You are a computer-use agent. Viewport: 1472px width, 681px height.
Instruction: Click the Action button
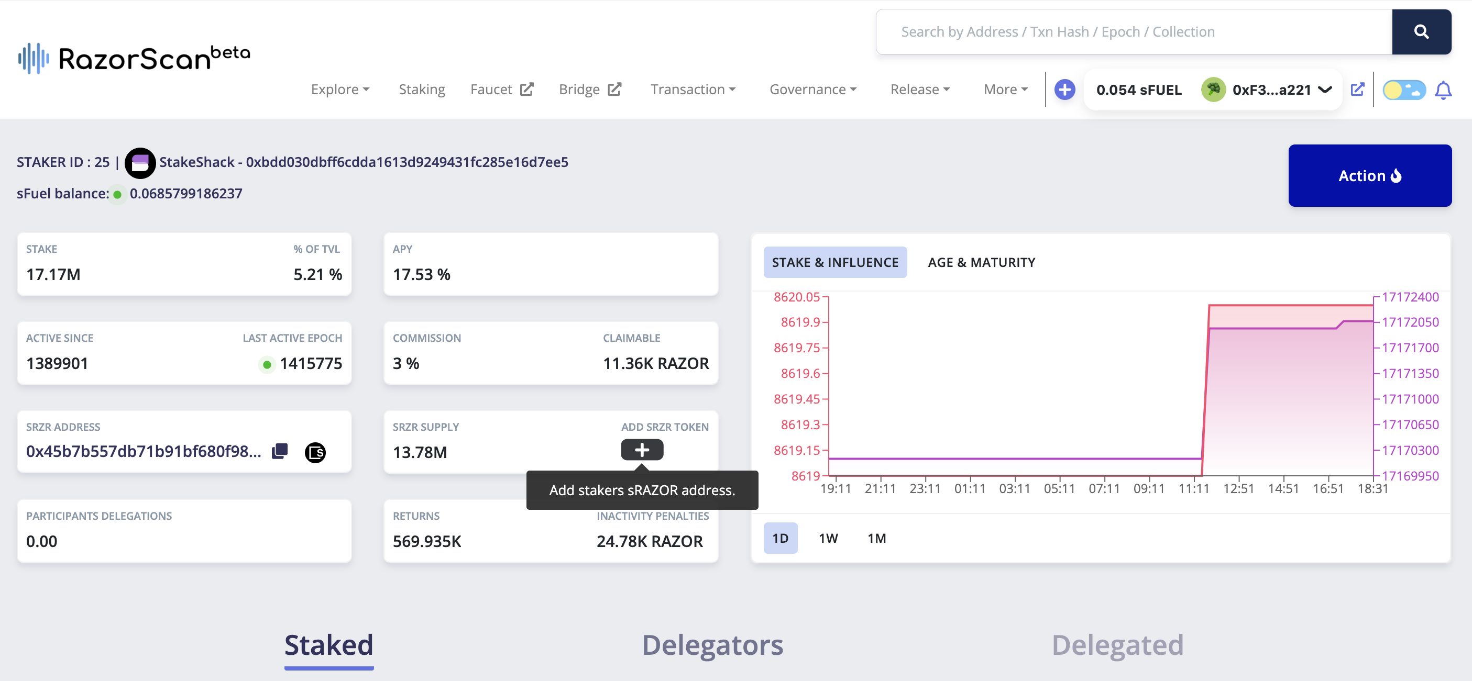(1369, 175)
